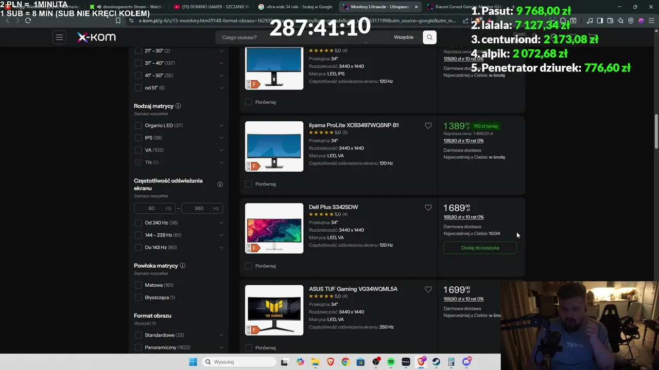Click energy label F on ASUS TUF monitor

pos(253,329)
